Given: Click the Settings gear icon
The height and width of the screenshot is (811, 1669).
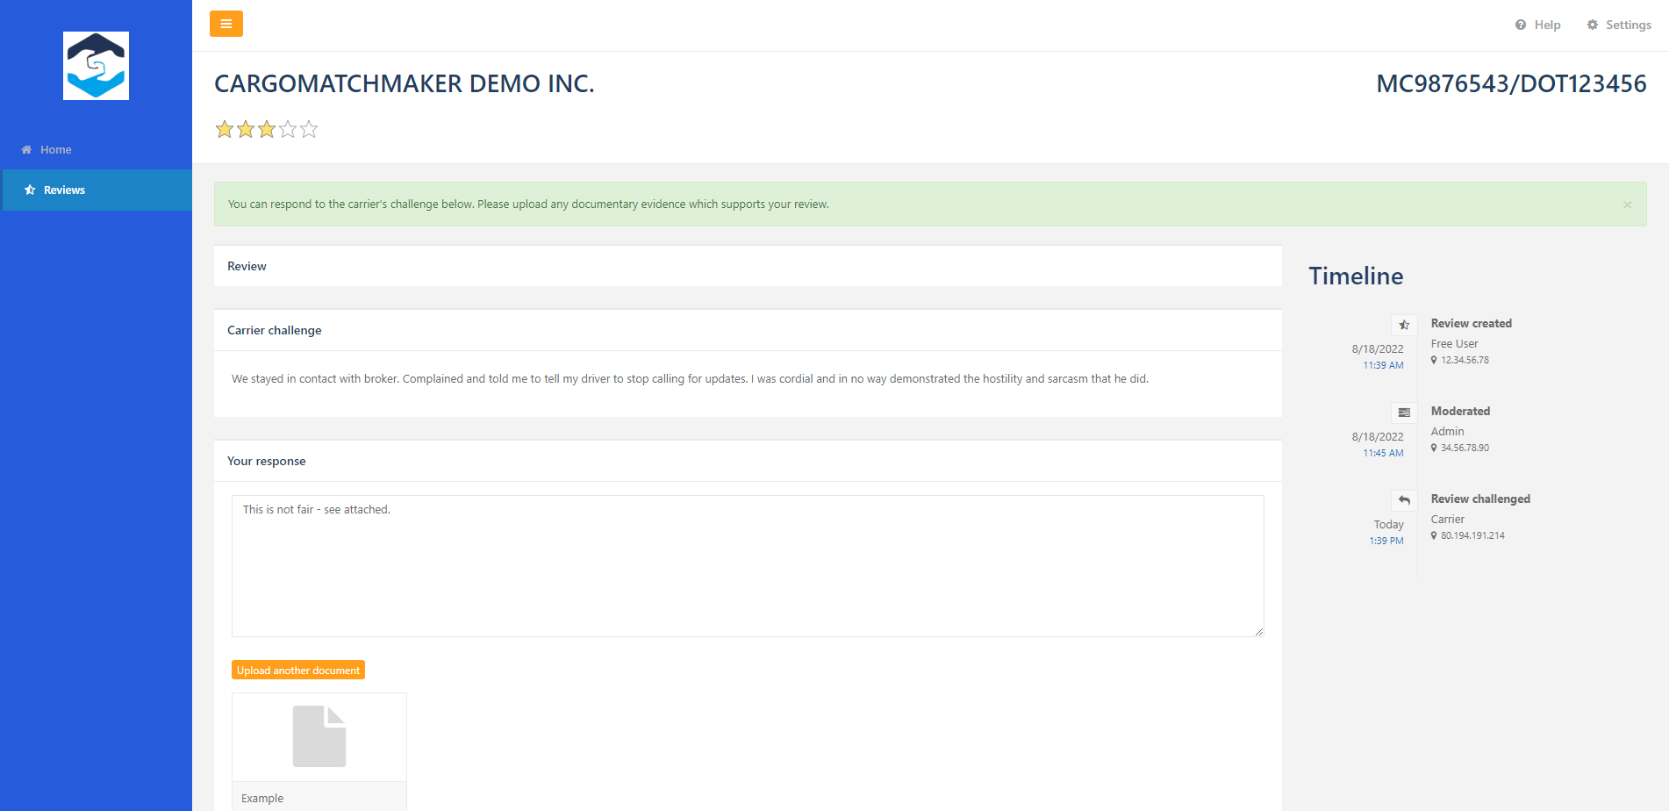Looking at the screenshot, I should tap(1593, 25).
